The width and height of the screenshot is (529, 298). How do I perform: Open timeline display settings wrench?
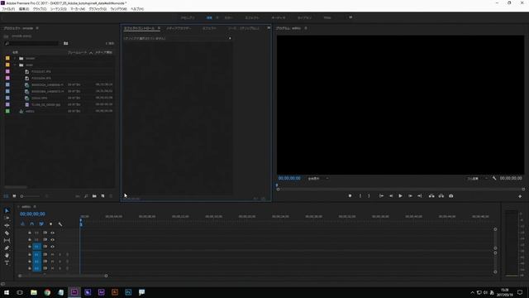pos(60,224)
